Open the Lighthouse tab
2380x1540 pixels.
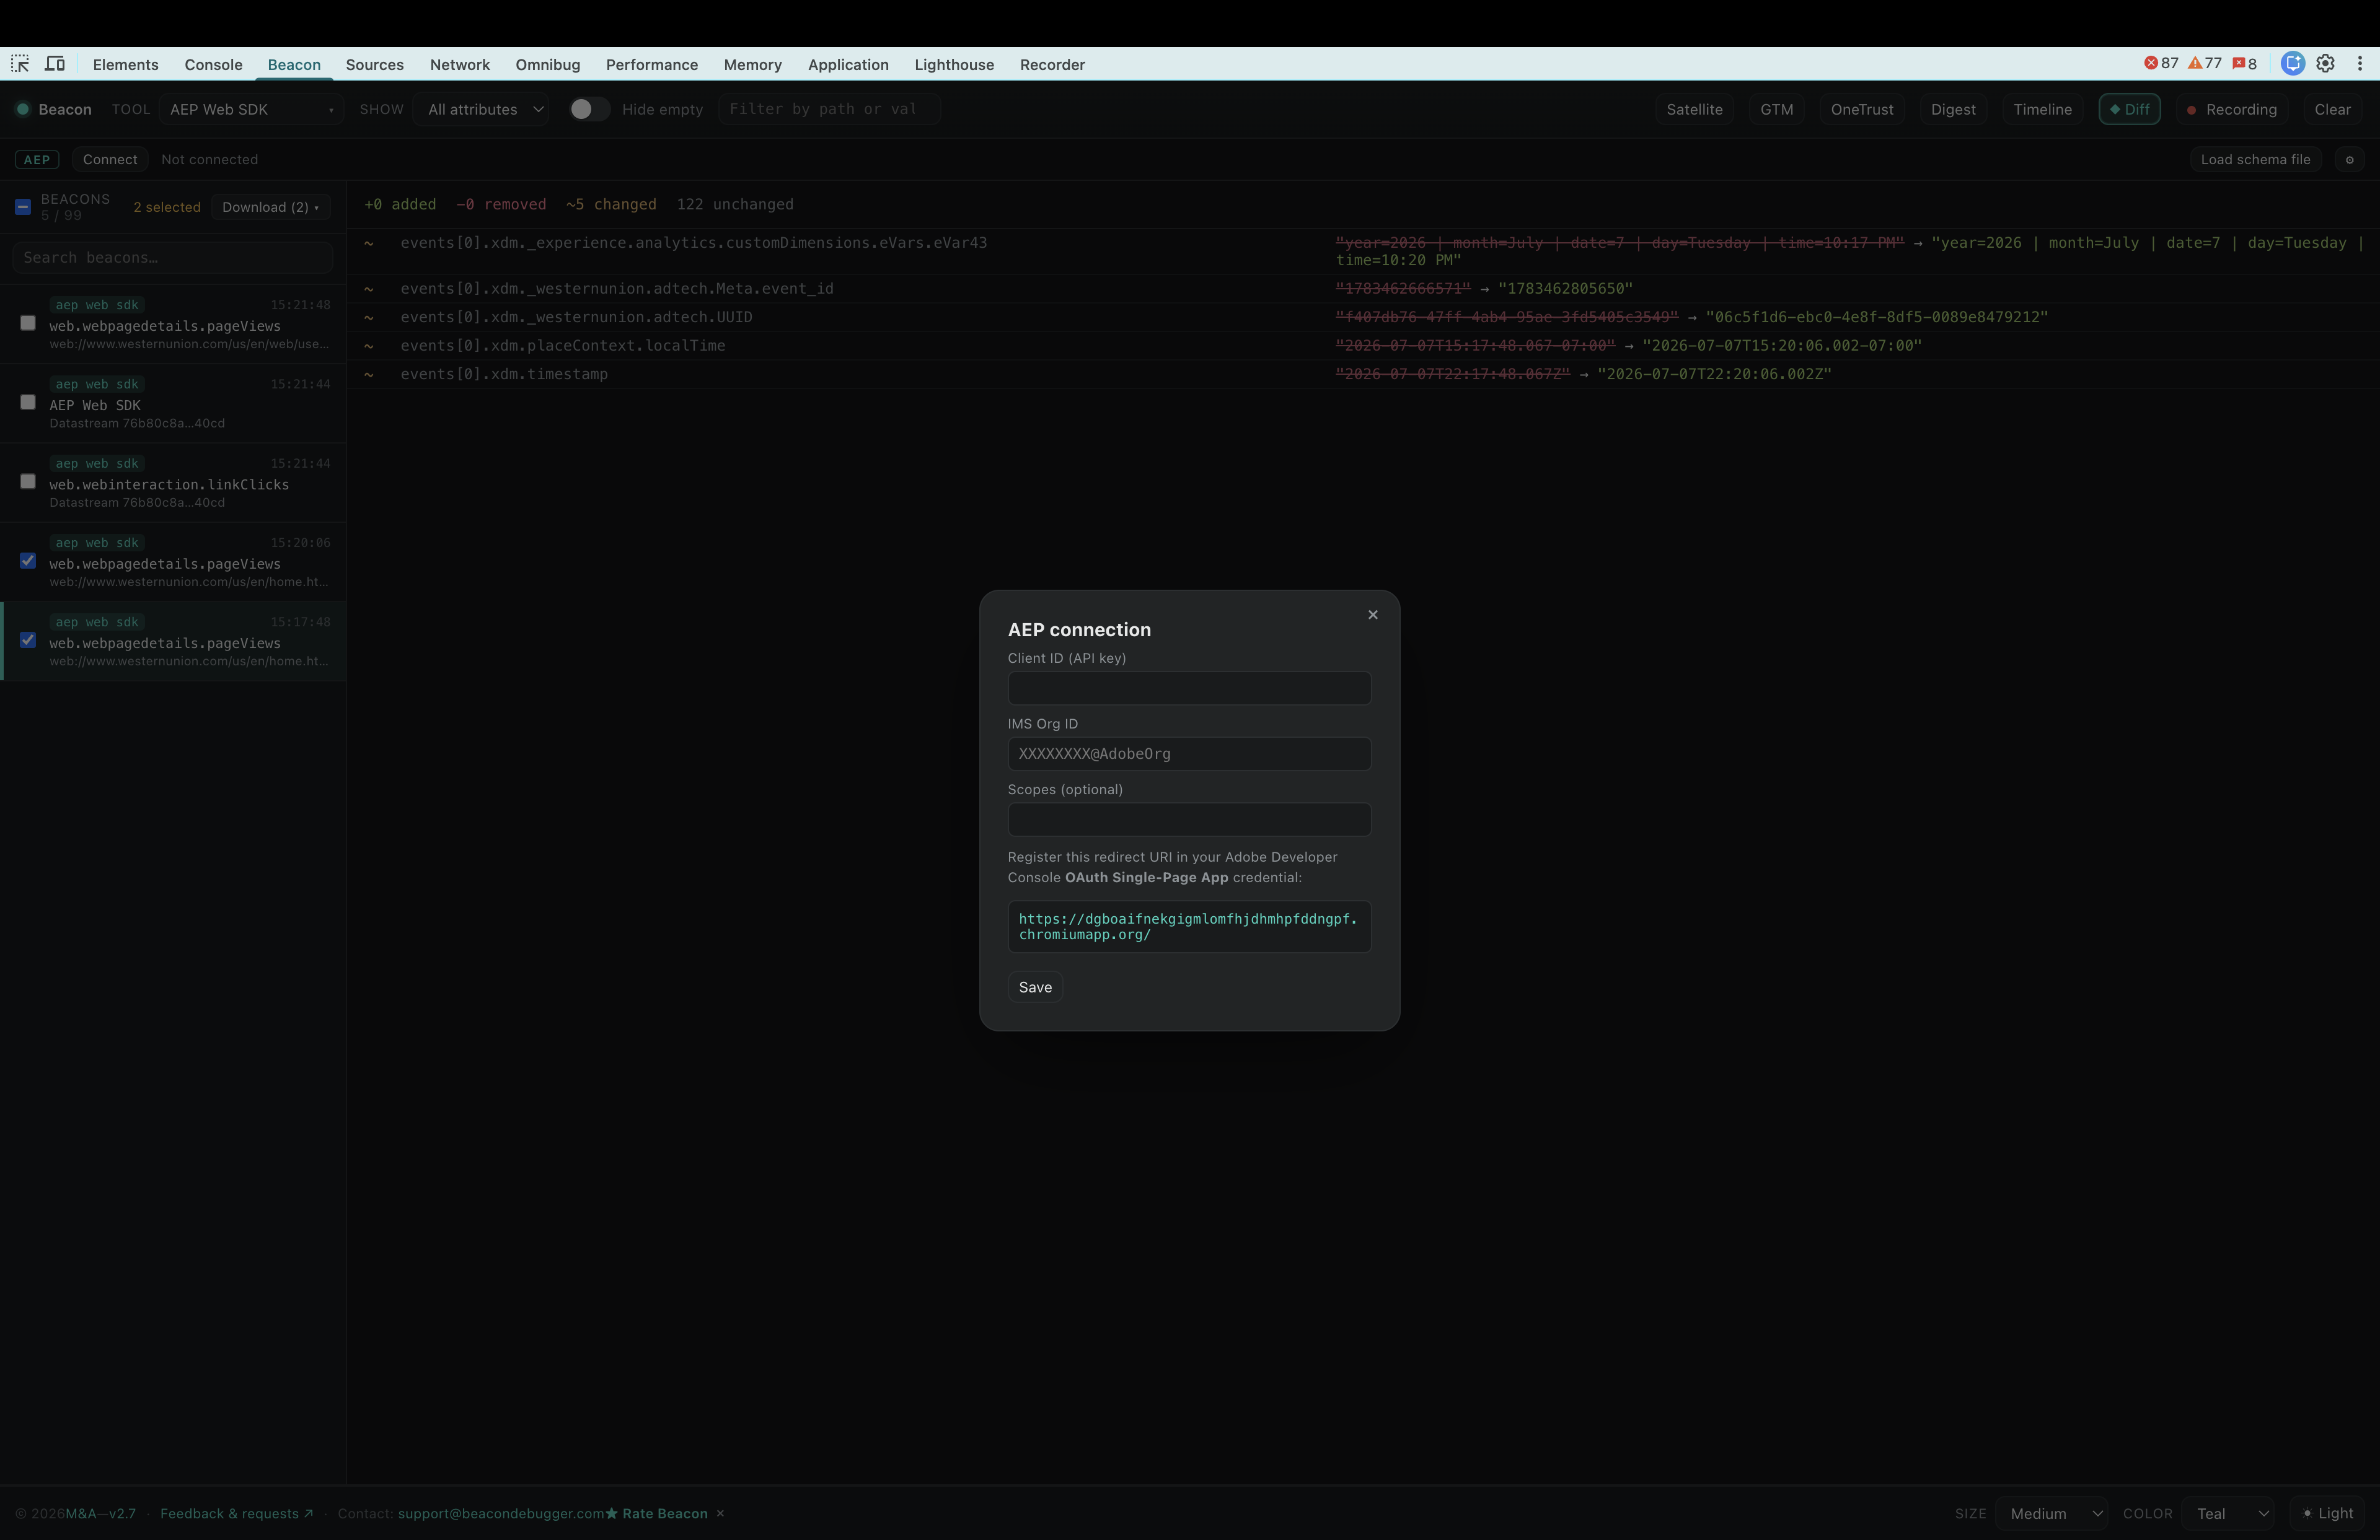(x=954, y=64)
